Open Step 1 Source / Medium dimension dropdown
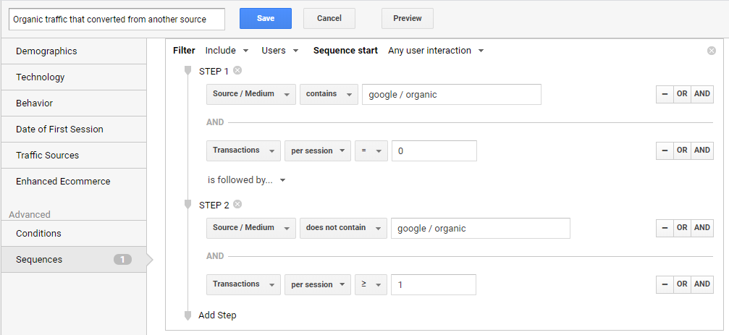Image resolution: width=729 pixels, height=335 pixels. tap(250, 94)
